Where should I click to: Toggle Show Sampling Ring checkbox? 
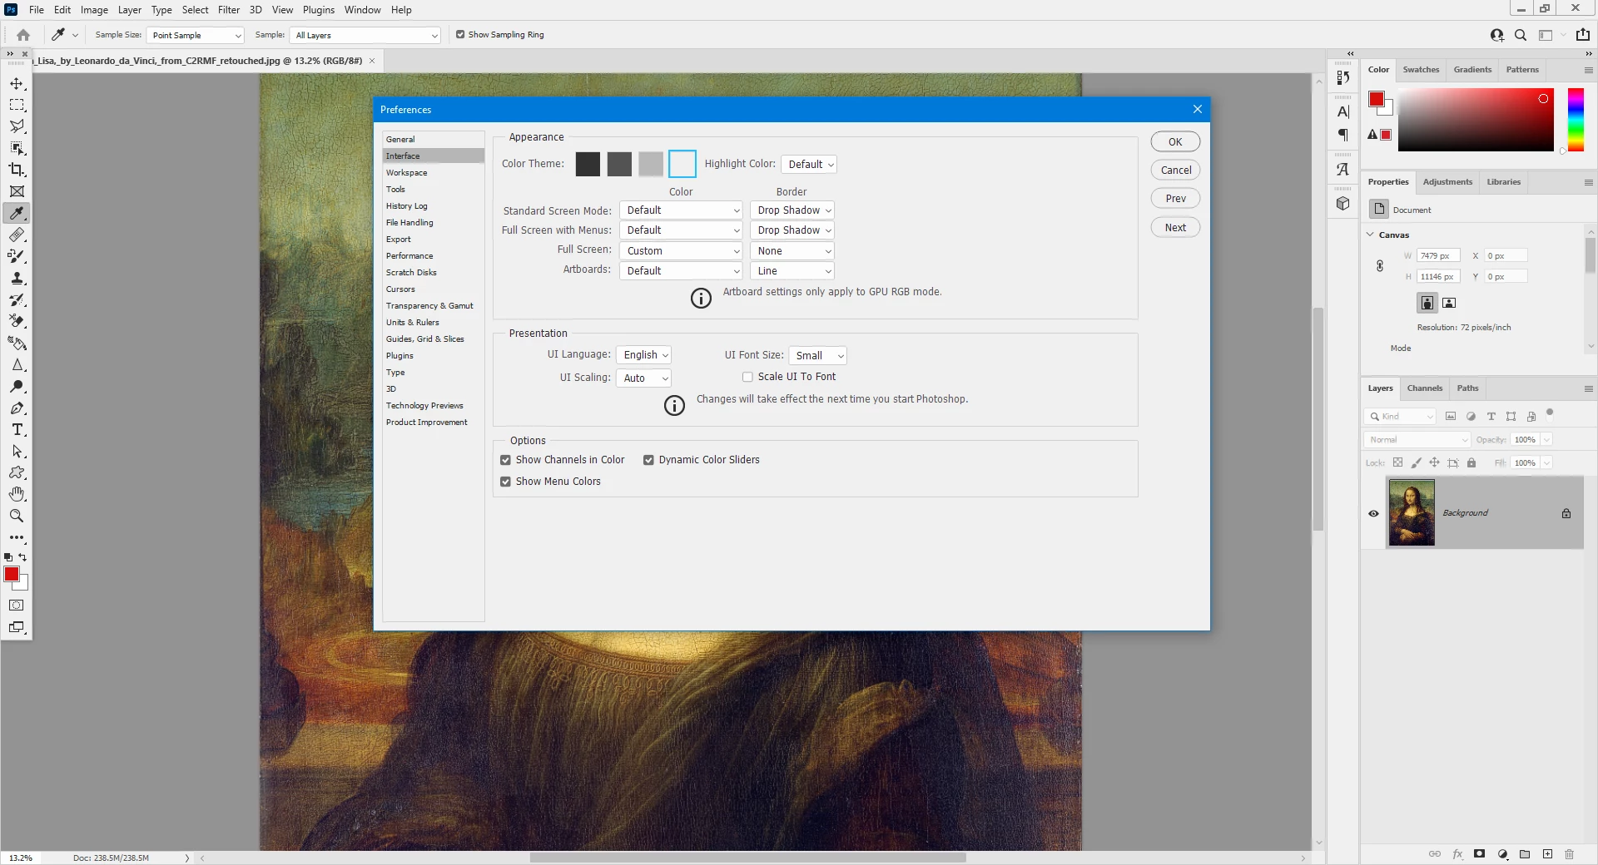pos(460,35)
